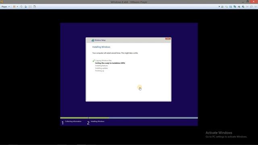Minimize the VMware Player window
This screenshot has height=145, width=258.
[243, 2]
